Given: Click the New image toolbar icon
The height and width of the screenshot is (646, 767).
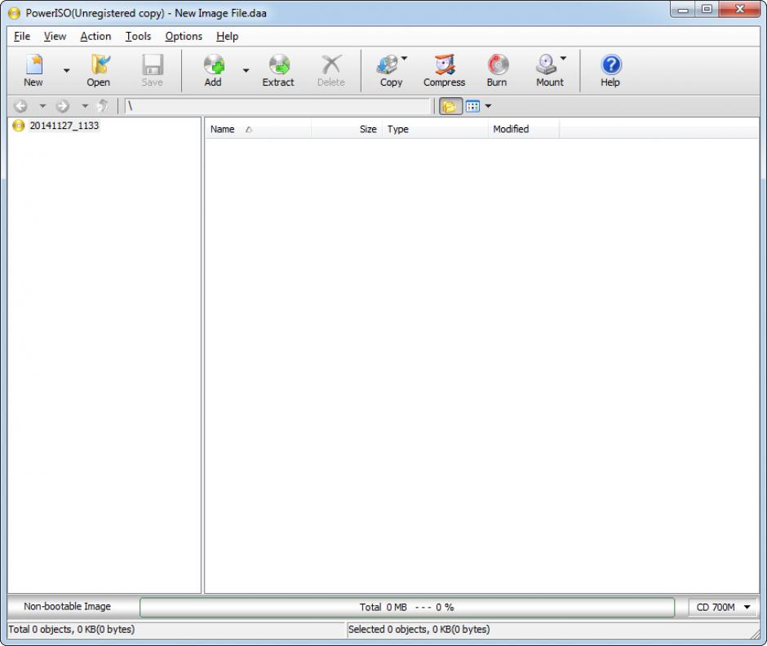Looking at the screenshot, I should click(33, 70).
